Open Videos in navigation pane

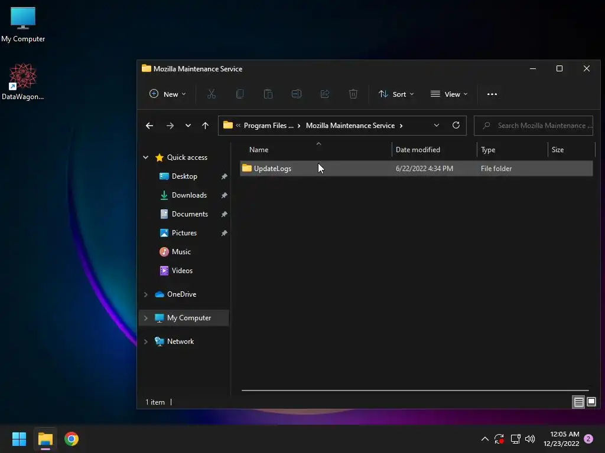pos(182,271)
